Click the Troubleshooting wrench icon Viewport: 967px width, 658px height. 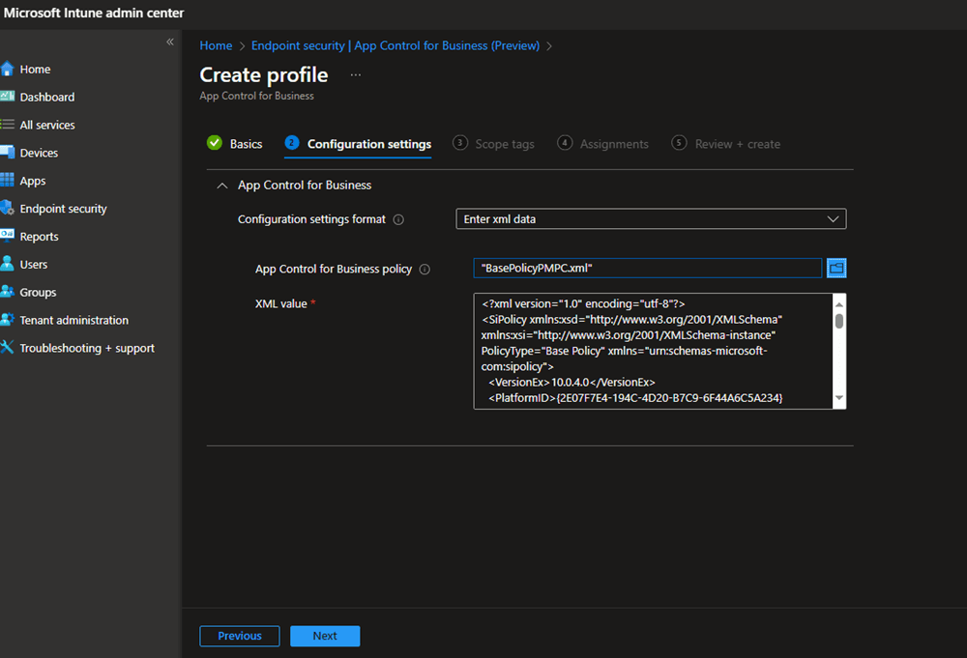coord(7,347)
